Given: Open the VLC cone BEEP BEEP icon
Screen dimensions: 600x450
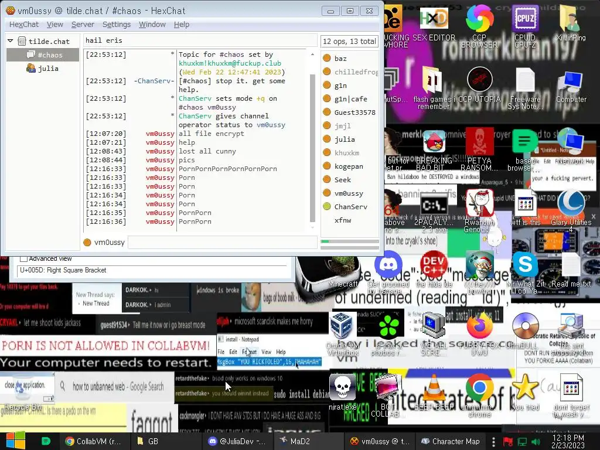Looking at the screenshot, I should tap(434, 392).
